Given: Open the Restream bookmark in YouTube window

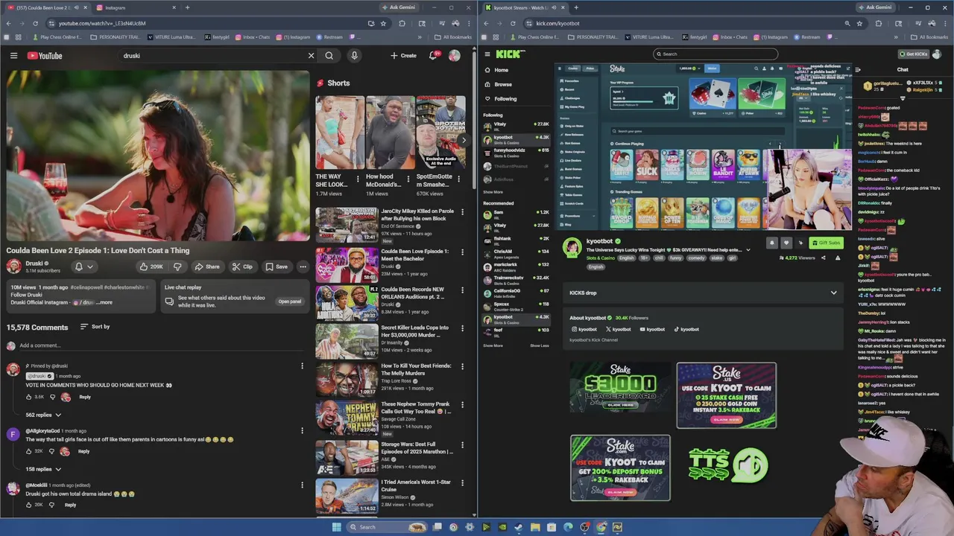Looking at the screenshot, I should coord(329,37).
